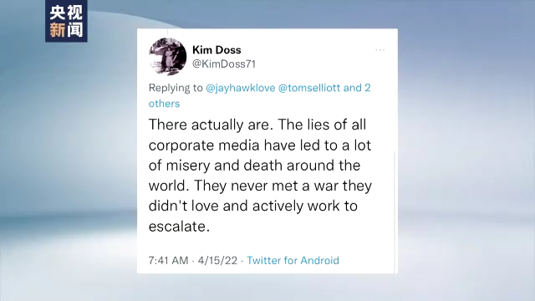The width and height of the screenshot is (535, 301).
Task: Click the "others" link under Replying to
Action: 164,104
